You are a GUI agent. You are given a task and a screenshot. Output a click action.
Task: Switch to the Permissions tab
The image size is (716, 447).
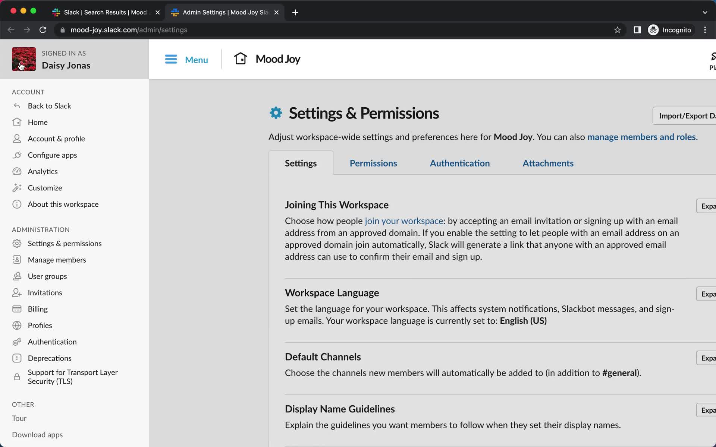click(x=373, y=163)
